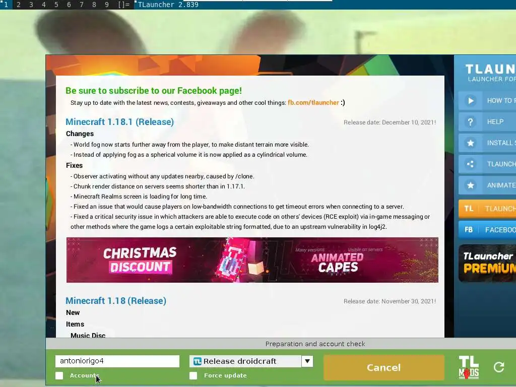Click the star icon beside ANIMATE
The width and height of the screenshot is (516, 387).
471,185
